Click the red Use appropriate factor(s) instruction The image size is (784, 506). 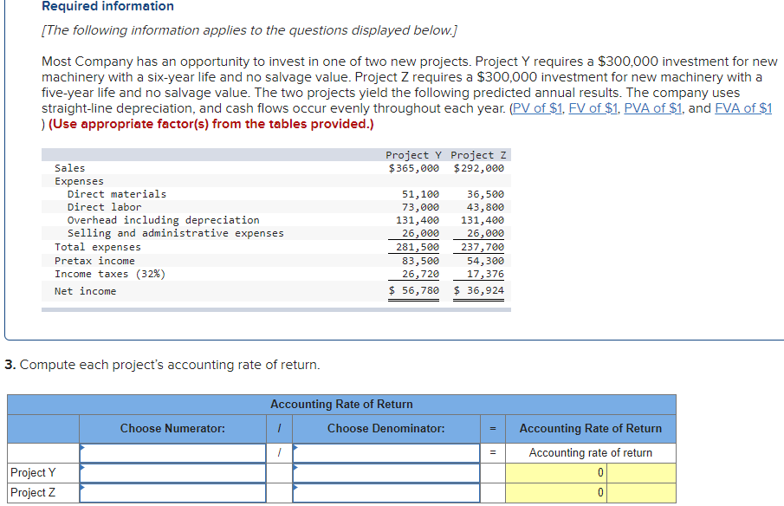[x=211, y=124]
